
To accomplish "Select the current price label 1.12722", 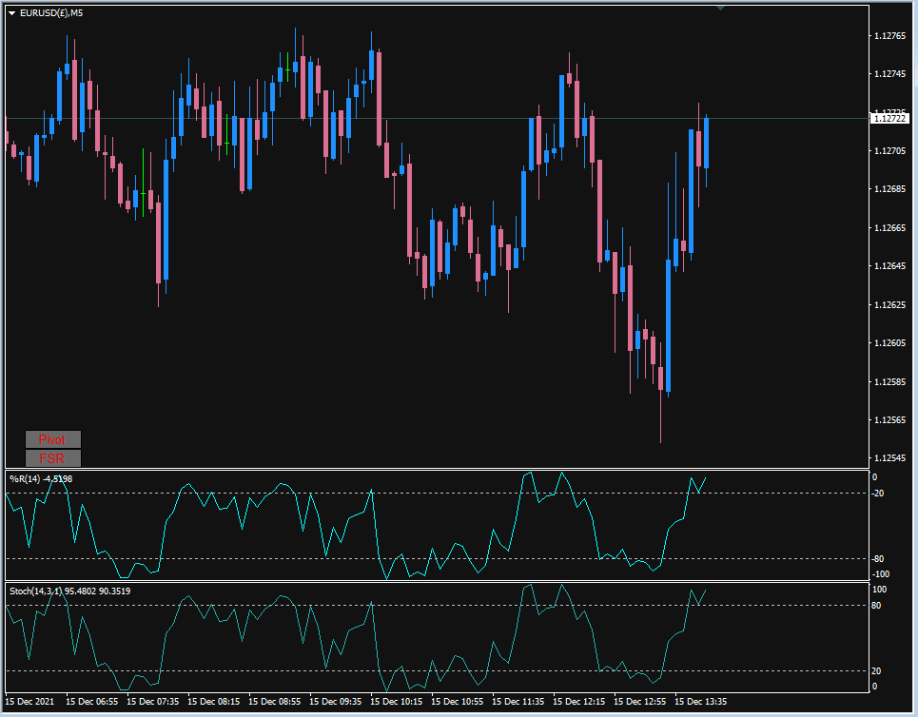I will coord(889,118).
